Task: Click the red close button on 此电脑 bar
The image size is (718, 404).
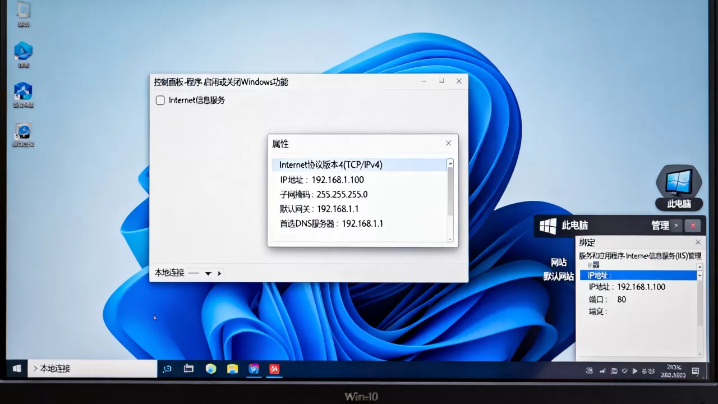Action: tap(693, 226)
